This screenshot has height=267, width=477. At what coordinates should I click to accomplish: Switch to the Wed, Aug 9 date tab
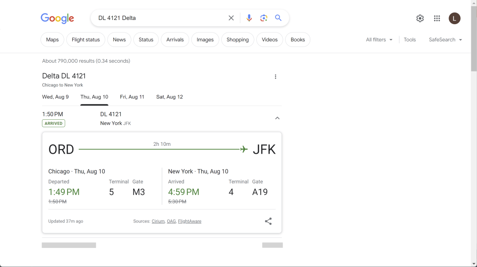coord(55,97)
